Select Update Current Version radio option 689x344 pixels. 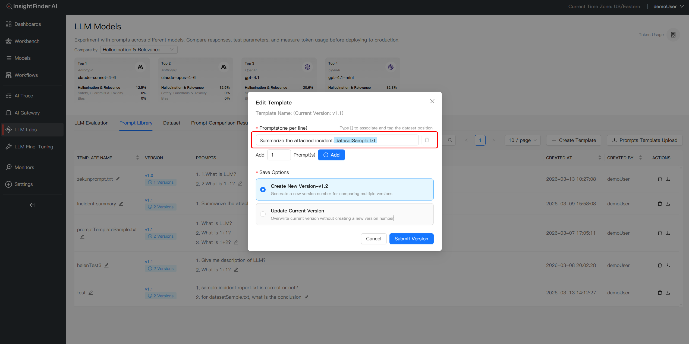[x=263, y=214]
